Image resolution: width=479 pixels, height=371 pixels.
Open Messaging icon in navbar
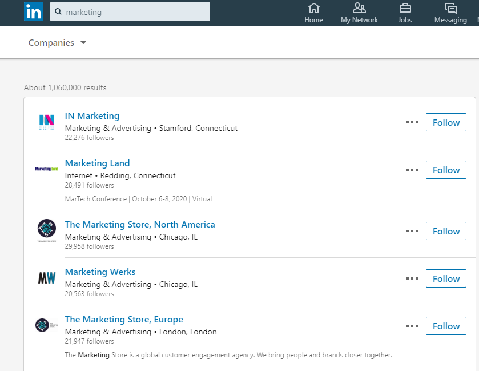click(450, 9)
